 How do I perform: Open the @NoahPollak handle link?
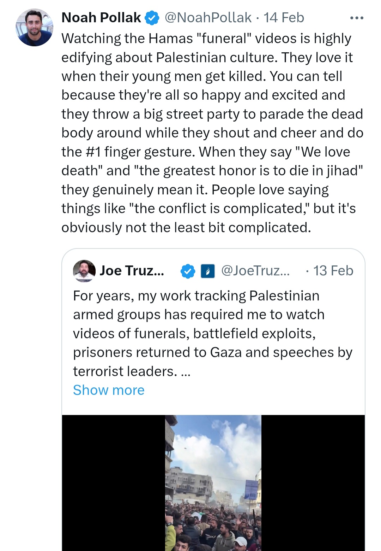(x=208, y=18)
